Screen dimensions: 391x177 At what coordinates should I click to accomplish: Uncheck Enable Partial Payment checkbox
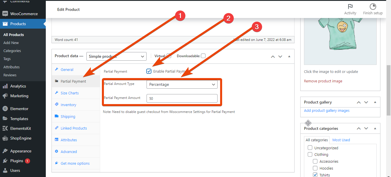(x=149, y=71)
